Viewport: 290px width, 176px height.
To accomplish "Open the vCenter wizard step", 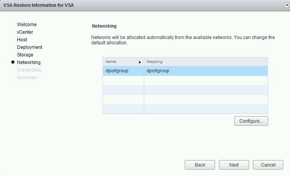I will (x=25, y=32).
